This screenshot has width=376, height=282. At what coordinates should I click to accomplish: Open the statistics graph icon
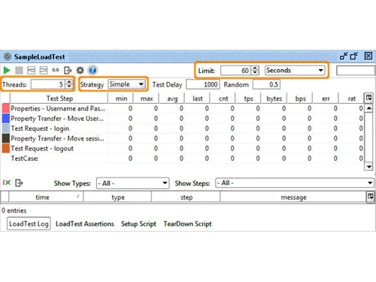click(31, 71)
